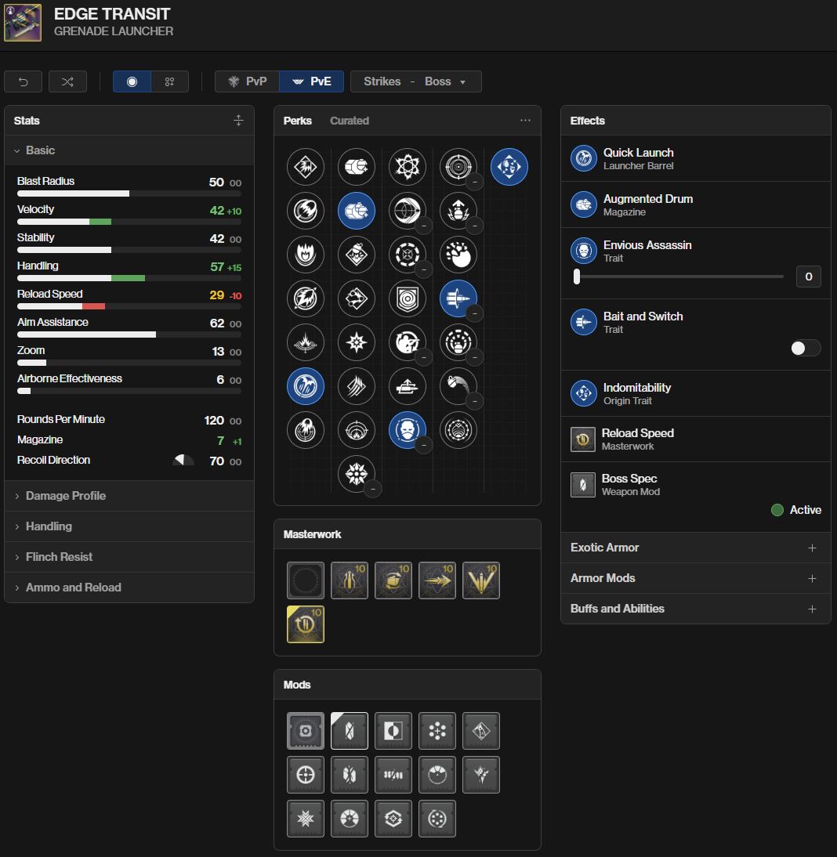
Task: Click the Envious Assassin value input field
Action: point(808,276)
